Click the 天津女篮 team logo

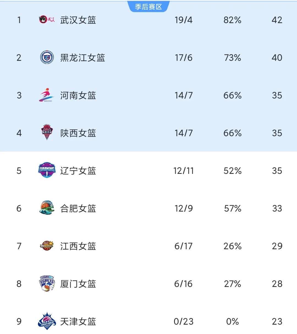tap(47, 321)
